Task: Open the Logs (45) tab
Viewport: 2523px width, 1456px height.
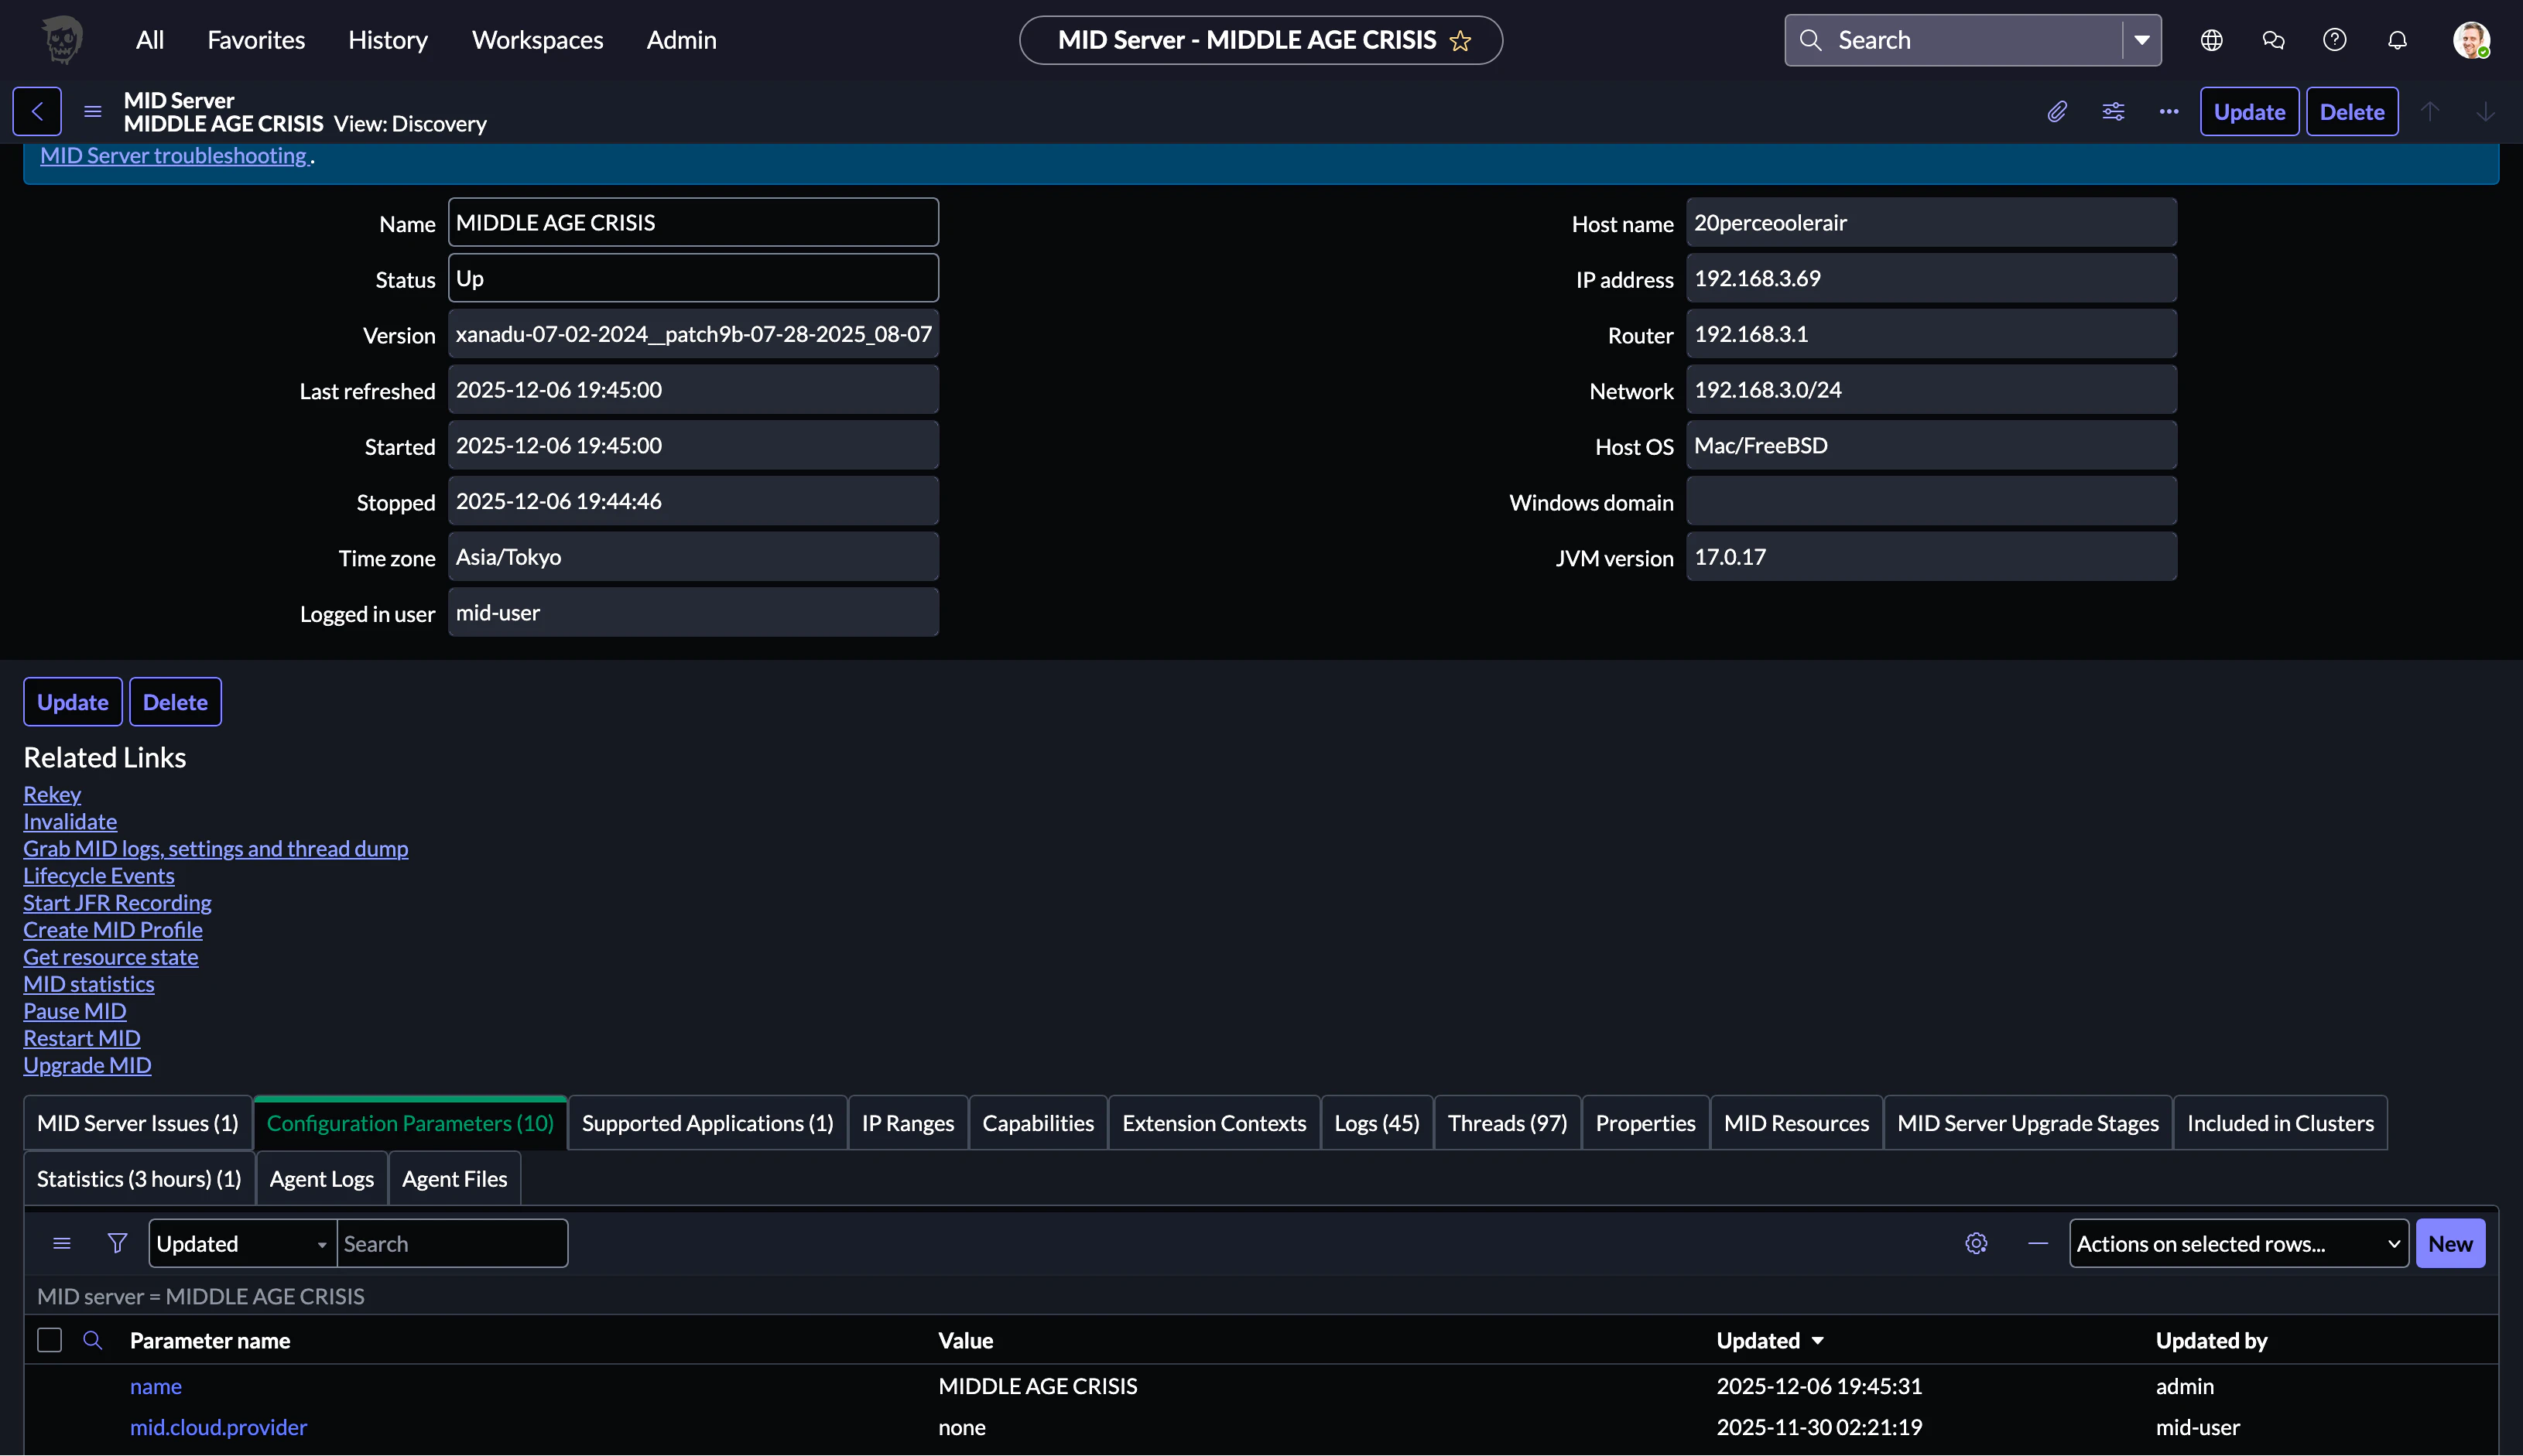Action: coord(1377,1123)
